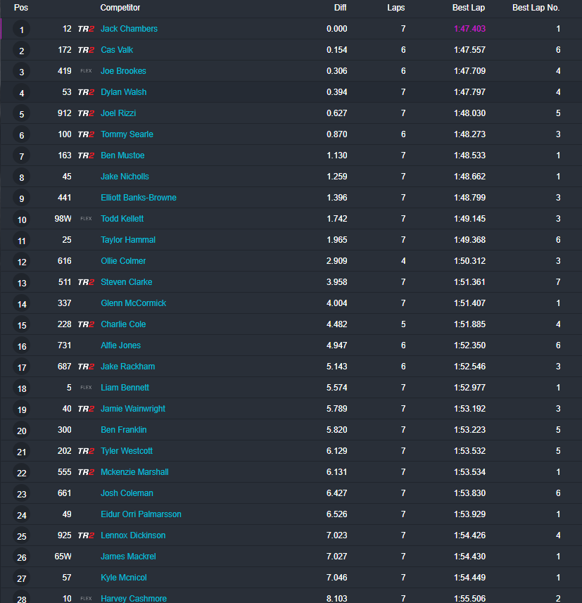Screen dimensions: 582x603
Task: Click the position 1 circle badge
Action: [22, 30]
